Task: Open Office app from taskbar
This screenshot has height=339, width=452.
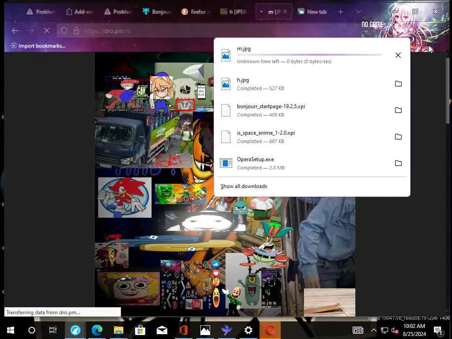Action: pos(184,330)
